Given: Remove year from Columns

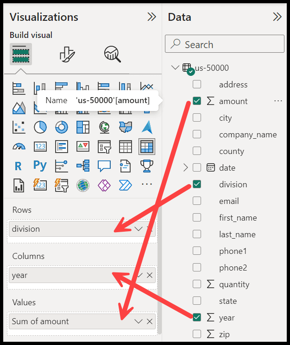Looking at the screenshot, I should (150, 275).
